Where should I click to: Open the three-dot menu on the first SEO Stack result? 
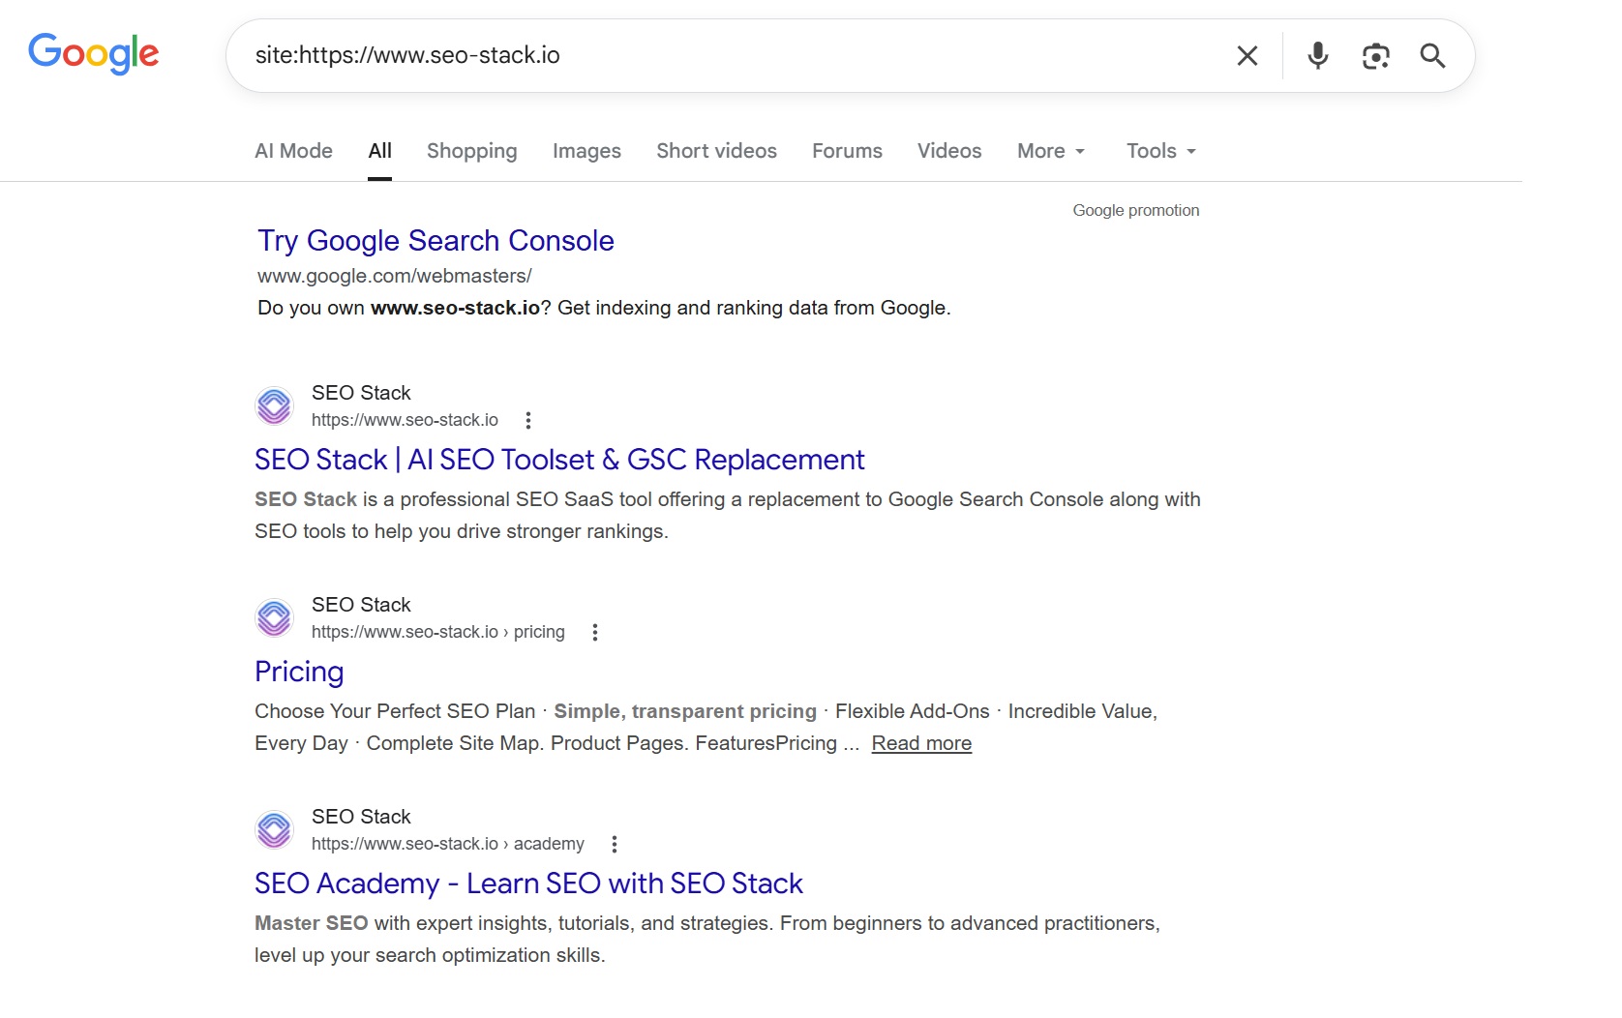(528, 420)
